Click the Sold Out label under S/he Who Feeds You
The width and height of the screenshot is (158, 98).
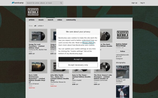click(53, 86)
